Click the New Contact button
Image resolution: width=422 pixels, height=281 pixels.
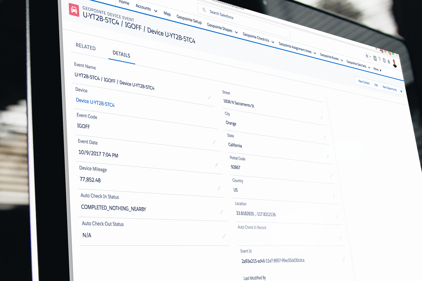364,82
